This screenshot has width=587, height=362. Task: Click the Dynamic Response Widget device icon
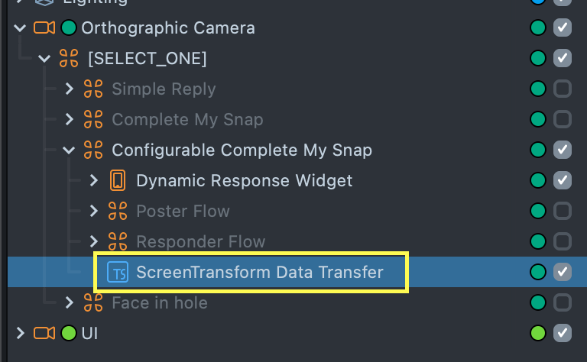118,181
